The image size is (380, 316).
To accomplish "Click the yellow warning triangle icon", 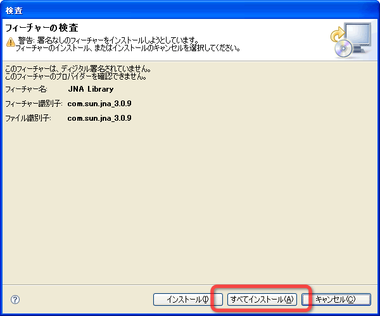I will [10, 42].
